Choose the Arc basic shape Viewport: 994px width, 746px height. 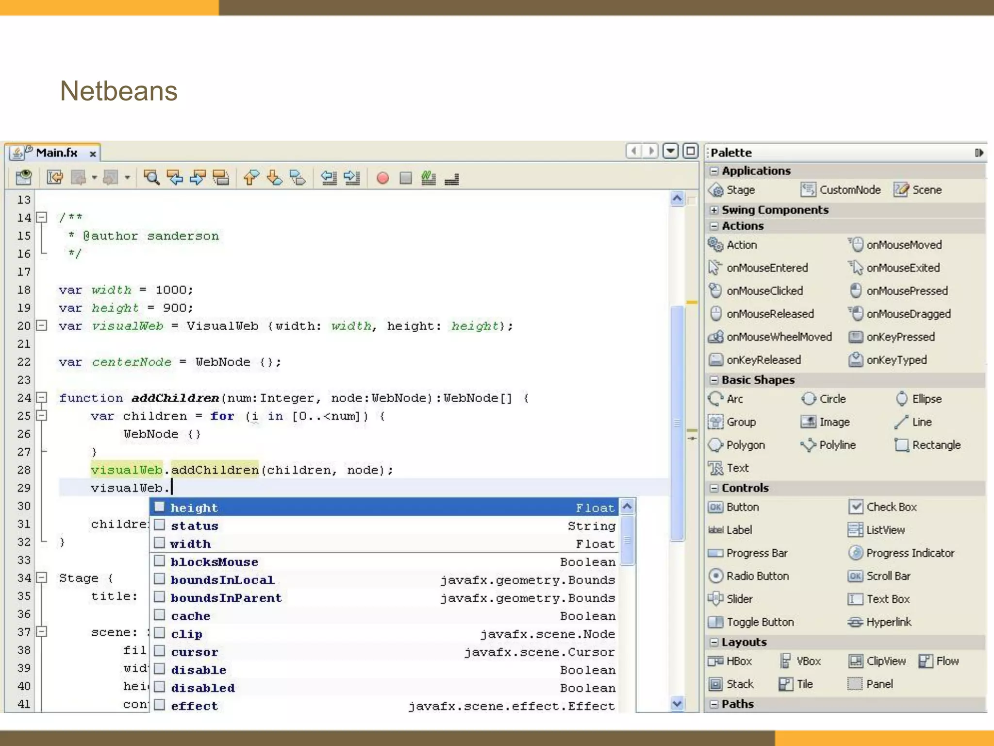coord(726,399)
